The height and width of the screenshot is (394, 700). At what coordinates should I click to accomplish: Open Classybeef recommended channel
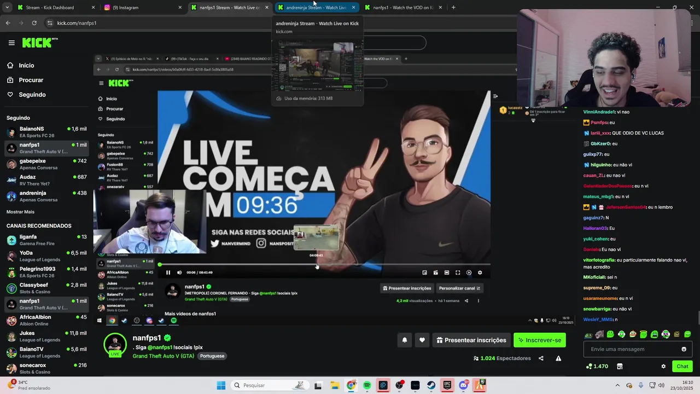pos(46,288)
